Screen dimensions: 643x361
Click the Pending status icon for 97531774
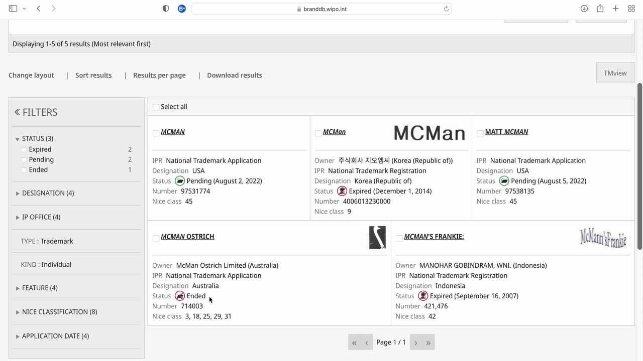pos(180,181)
